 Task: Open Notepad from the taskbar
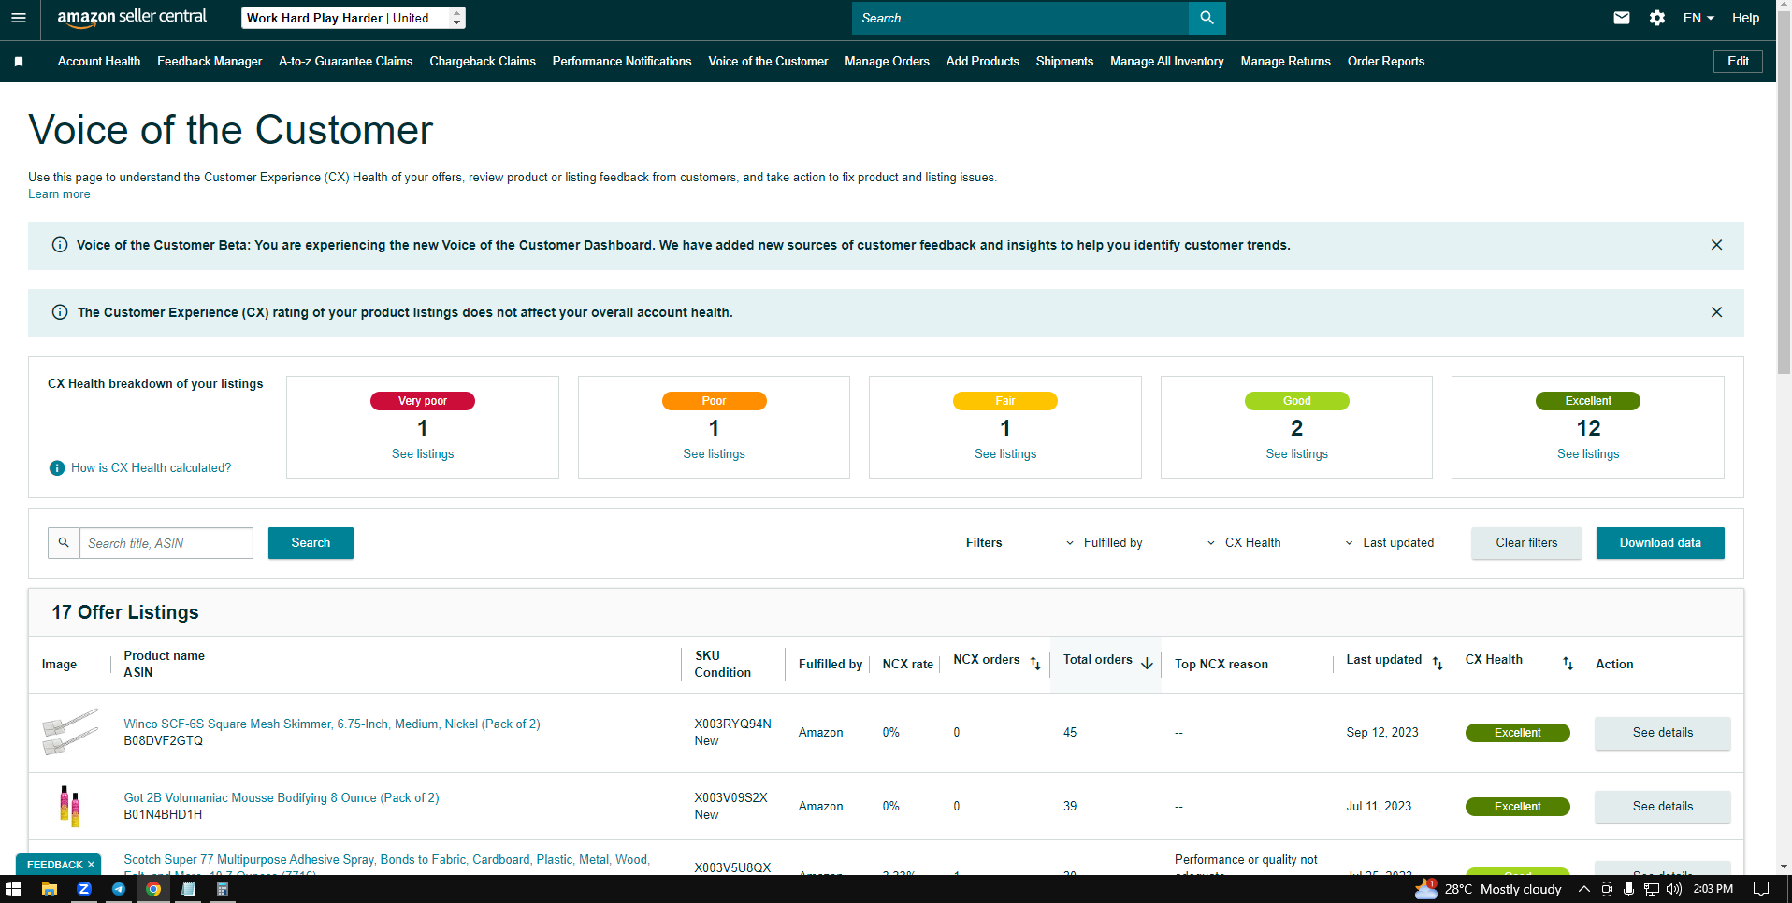point(188,889)
